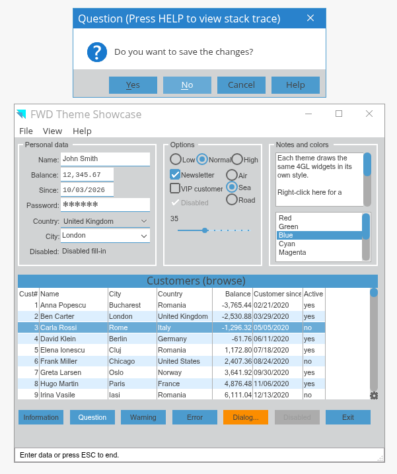Close the Question dialog with X
This screenshot has height=474, width=397.
point(310,18)
